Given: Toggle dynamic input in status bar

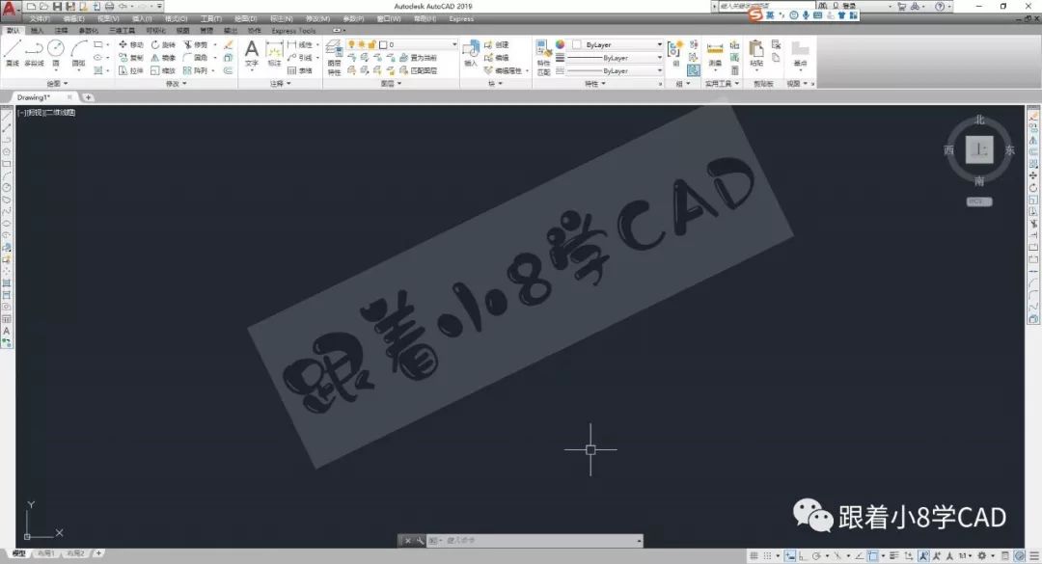Looking at the screenshot, I should [790, 555].
